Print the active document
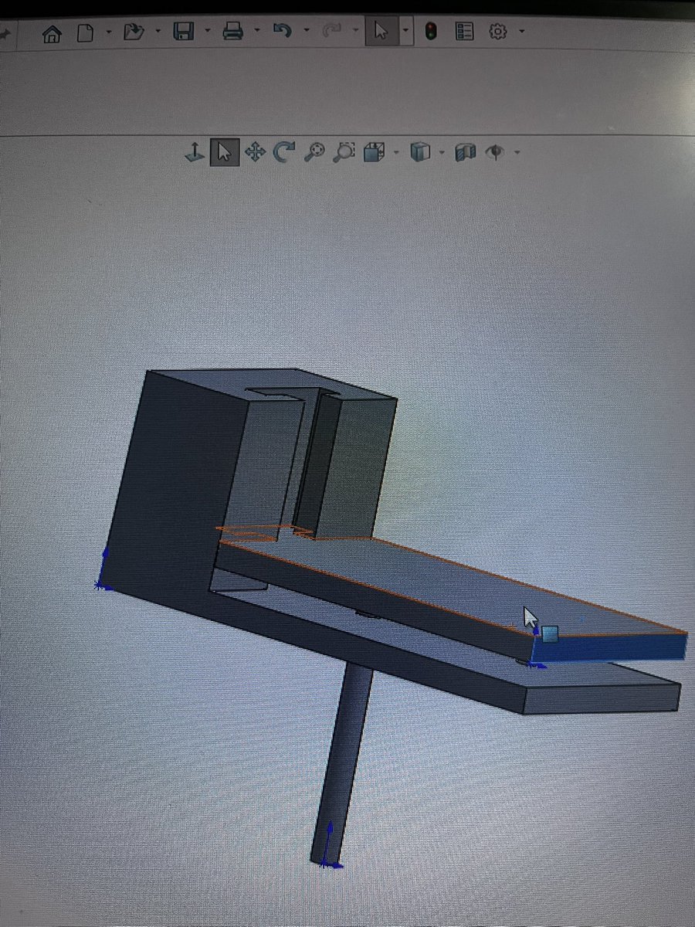This screenshot has height=927, width=695. [232, 32]
